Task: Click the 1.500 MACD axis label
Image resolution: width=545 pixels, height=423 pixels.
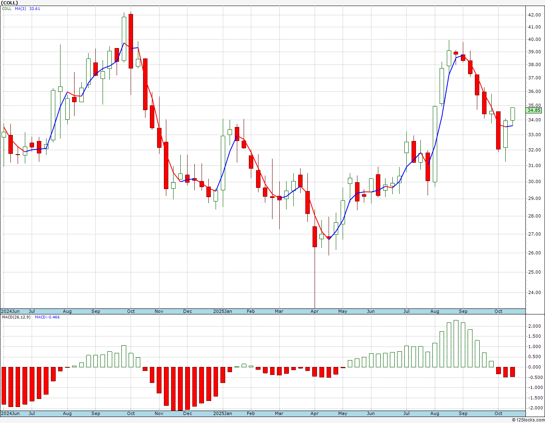Action: pyautogui.click(x=535, y=336)
